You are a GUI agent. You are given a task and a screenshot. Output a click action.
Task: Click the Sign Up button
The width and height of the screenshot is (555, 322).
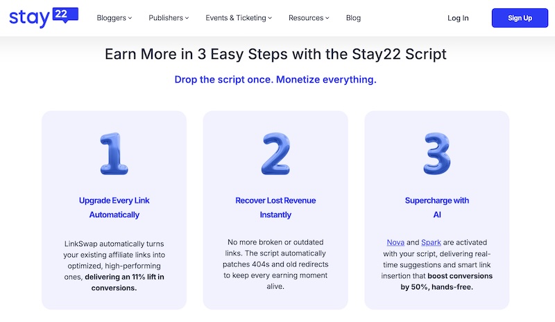coord(520,18)
